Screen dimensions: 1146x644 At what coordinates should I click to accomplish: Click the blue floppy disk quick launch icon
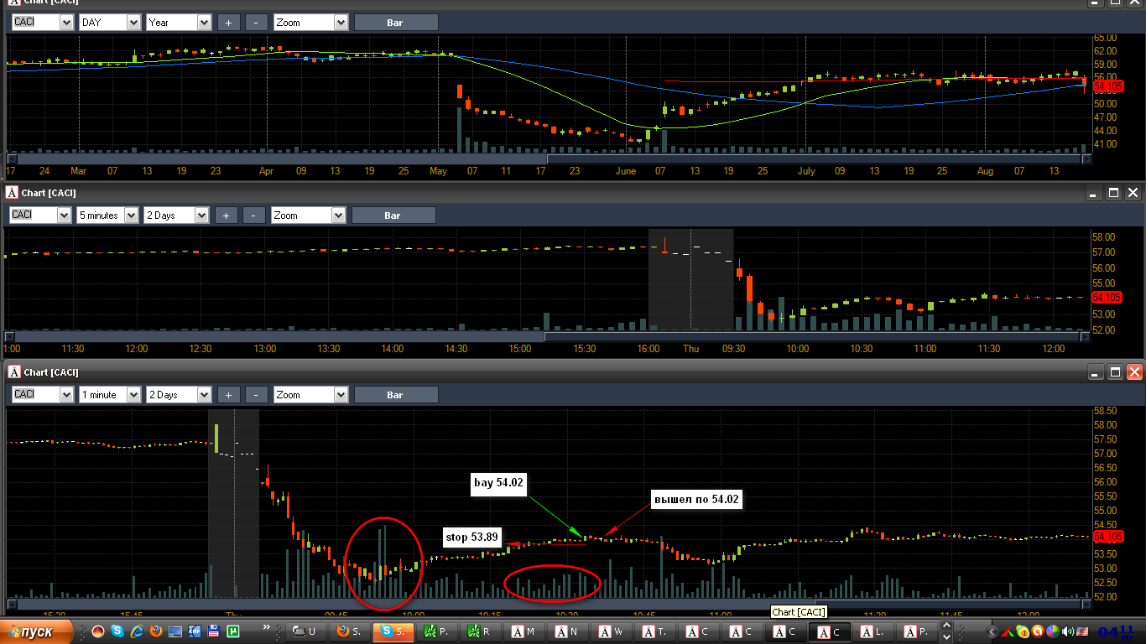point(214,631)
